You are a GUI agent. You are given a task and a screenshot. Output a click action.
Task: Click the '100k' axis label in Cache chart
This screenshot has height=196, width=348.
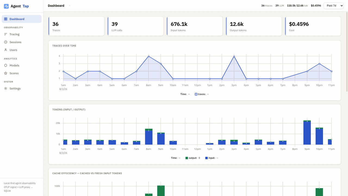click(57, 186)
